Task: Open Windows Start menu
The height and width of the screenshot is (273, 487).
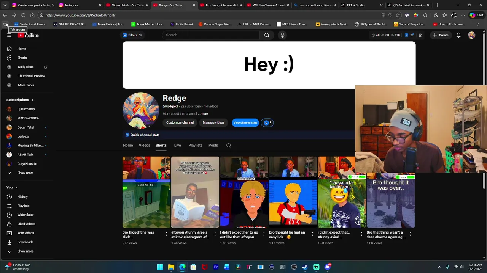Action: 160,267
